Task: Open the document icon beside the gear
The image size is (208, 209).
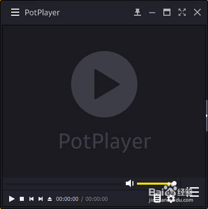Action: (x=157, y=198)
